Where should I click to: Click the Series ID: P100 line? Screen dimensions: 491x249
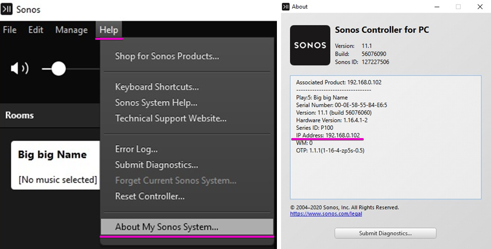click(x=315, y=128)
